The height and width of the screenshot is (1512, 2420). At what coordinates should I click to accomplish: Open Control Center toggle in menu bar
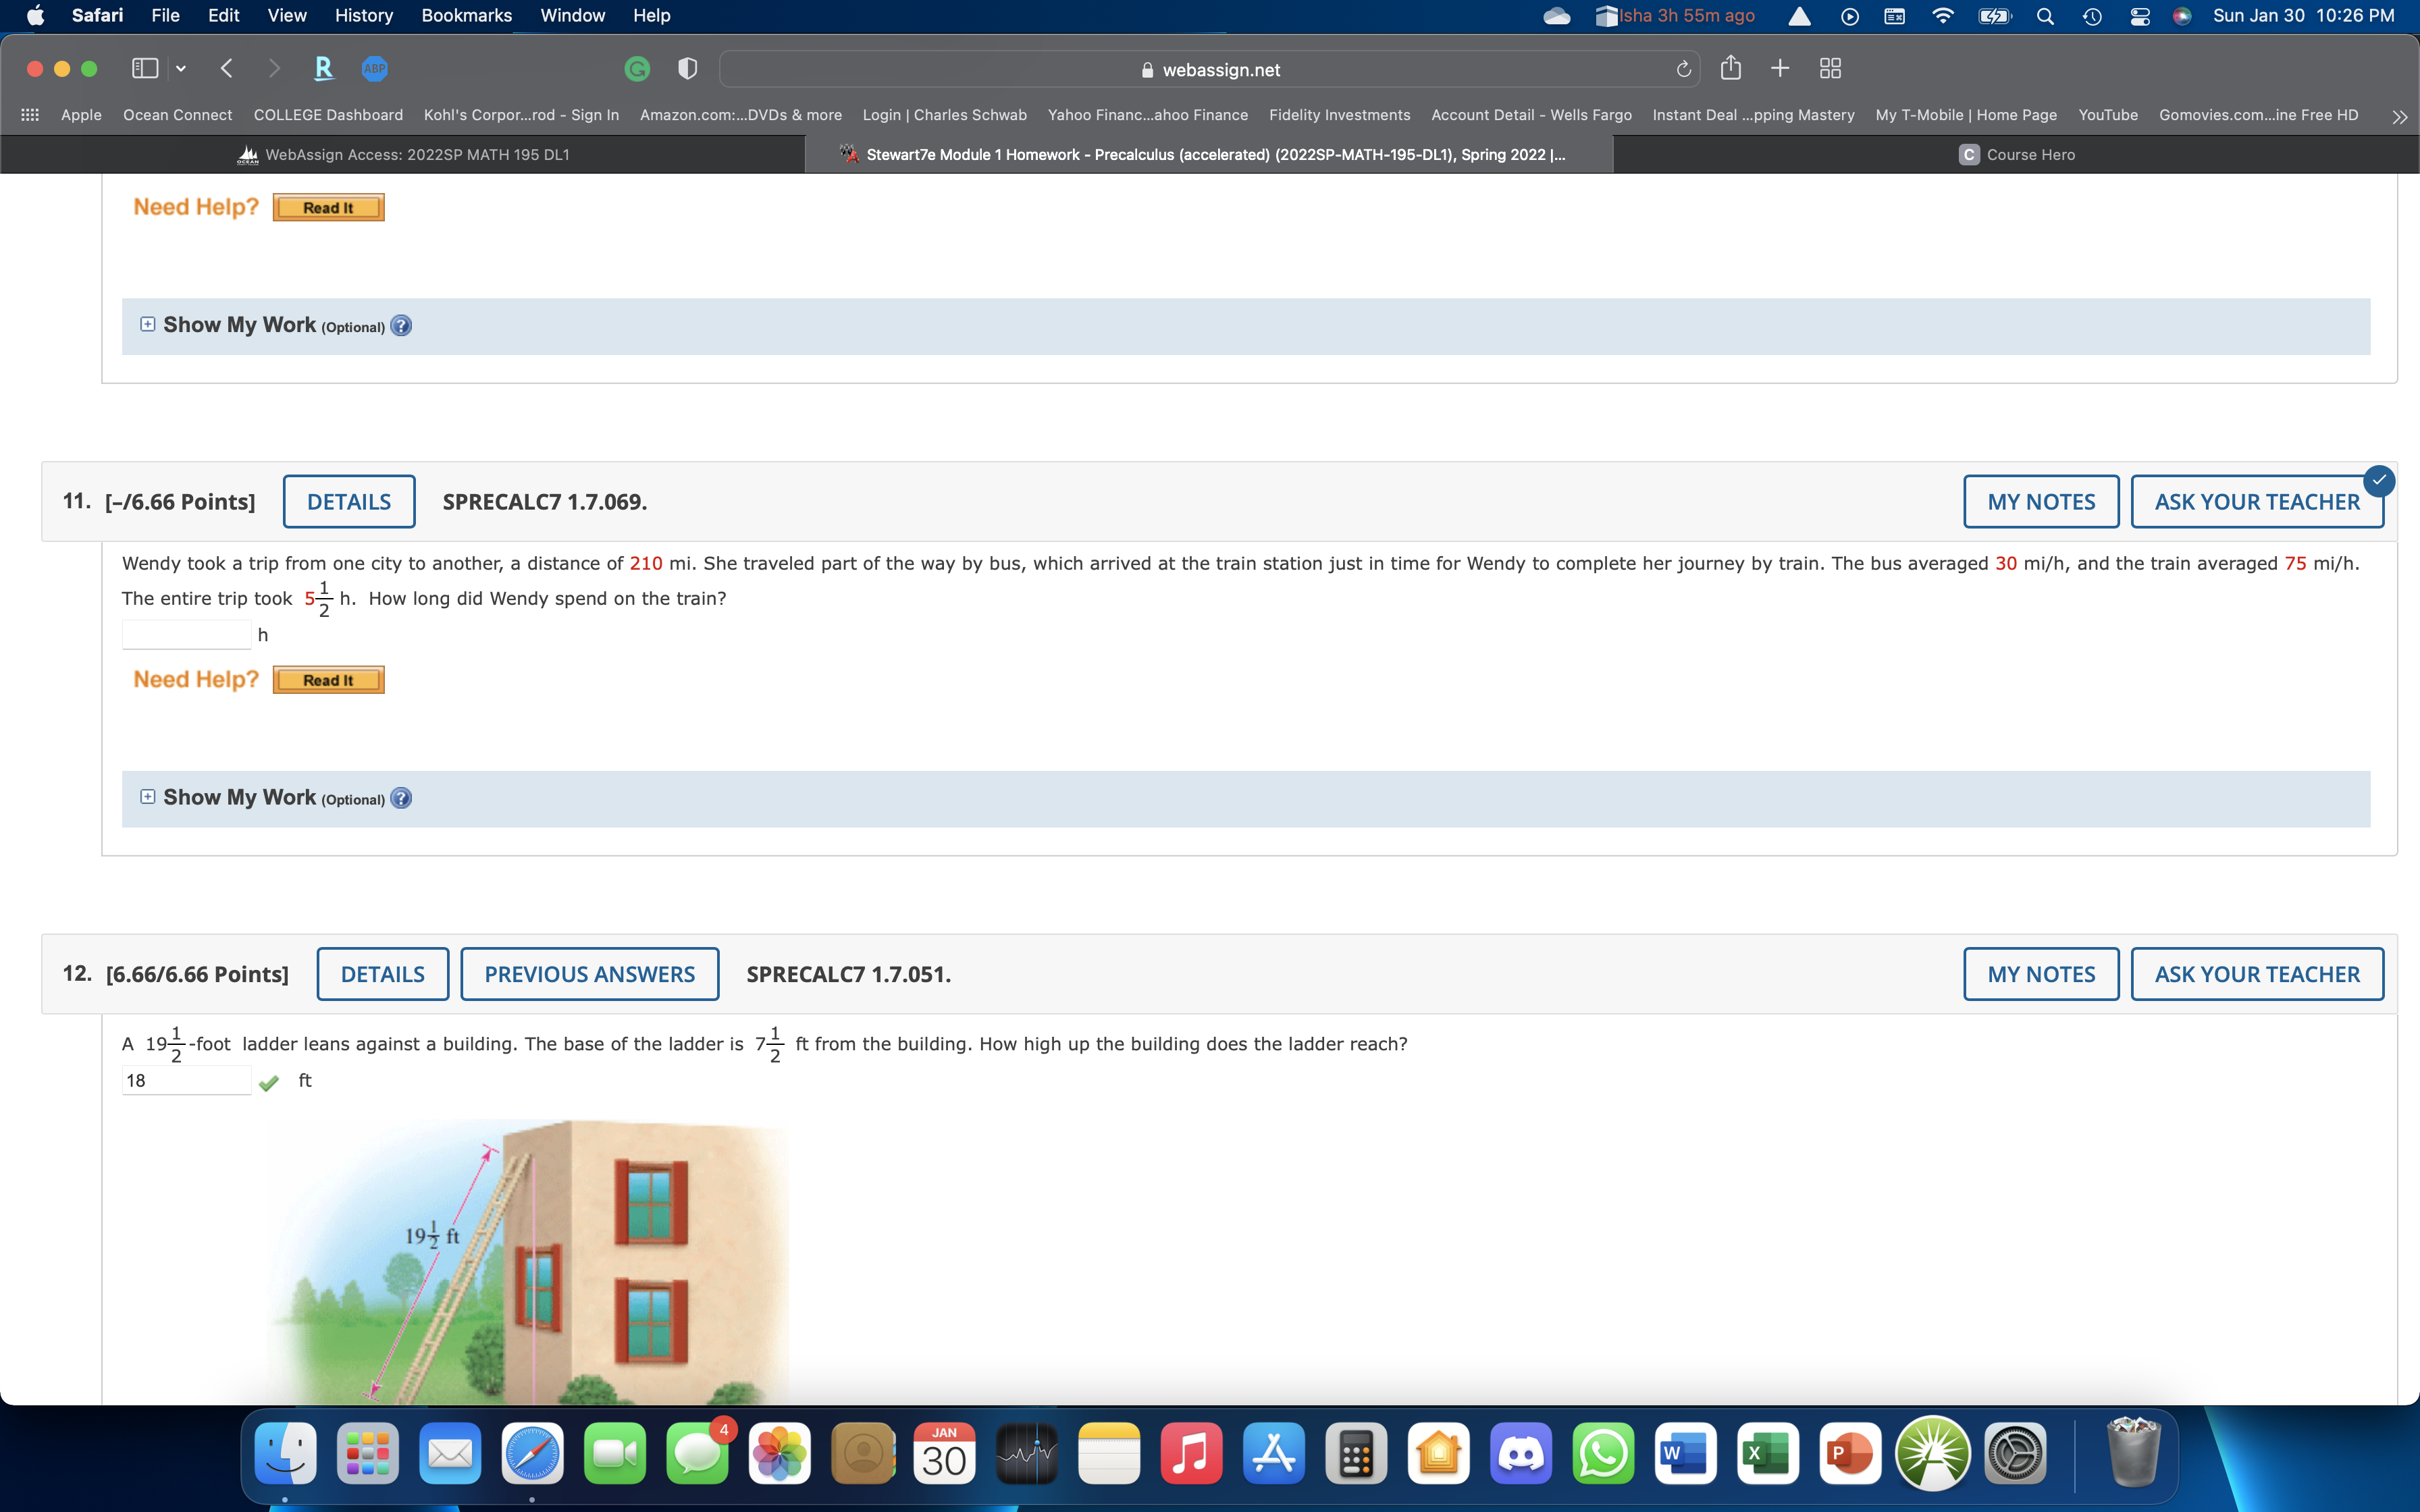click(2139, 16)
